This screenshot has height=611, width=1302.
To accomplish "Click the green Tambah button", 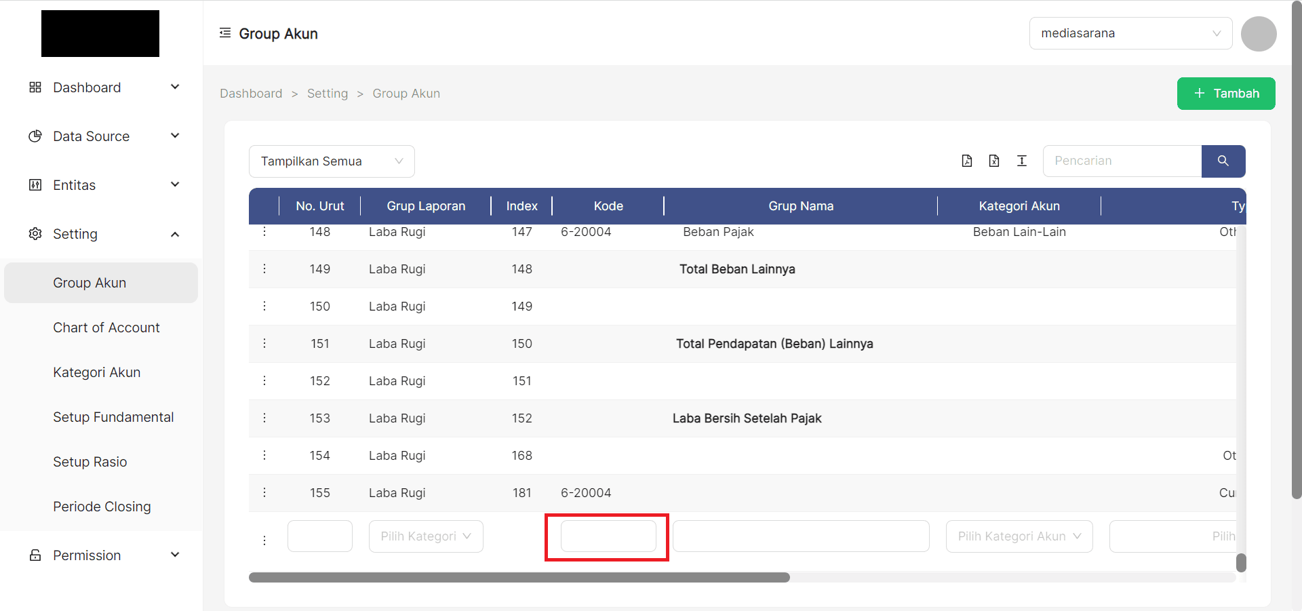I will click(x=1225, y=94).
